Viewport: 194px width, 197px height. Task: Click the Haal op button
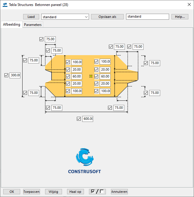pos(75,192)
